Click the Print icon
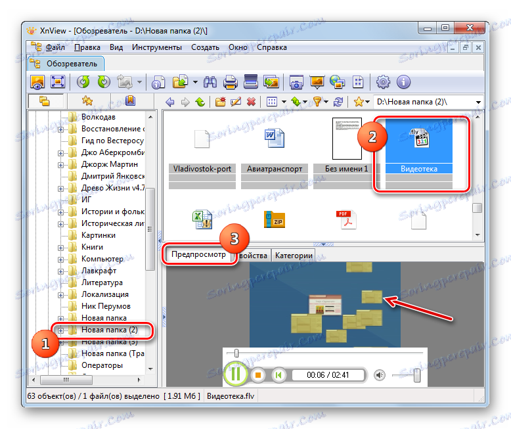 [231, 82]
